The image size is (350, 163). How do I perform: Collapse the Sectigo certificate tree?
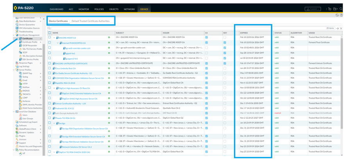coord(54,123)
